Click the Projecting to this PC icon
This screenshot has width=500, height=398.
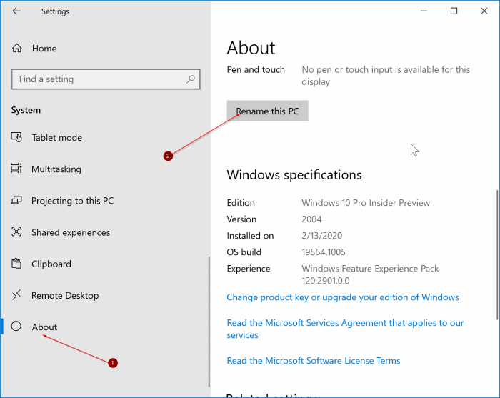[x=16, y=200]
